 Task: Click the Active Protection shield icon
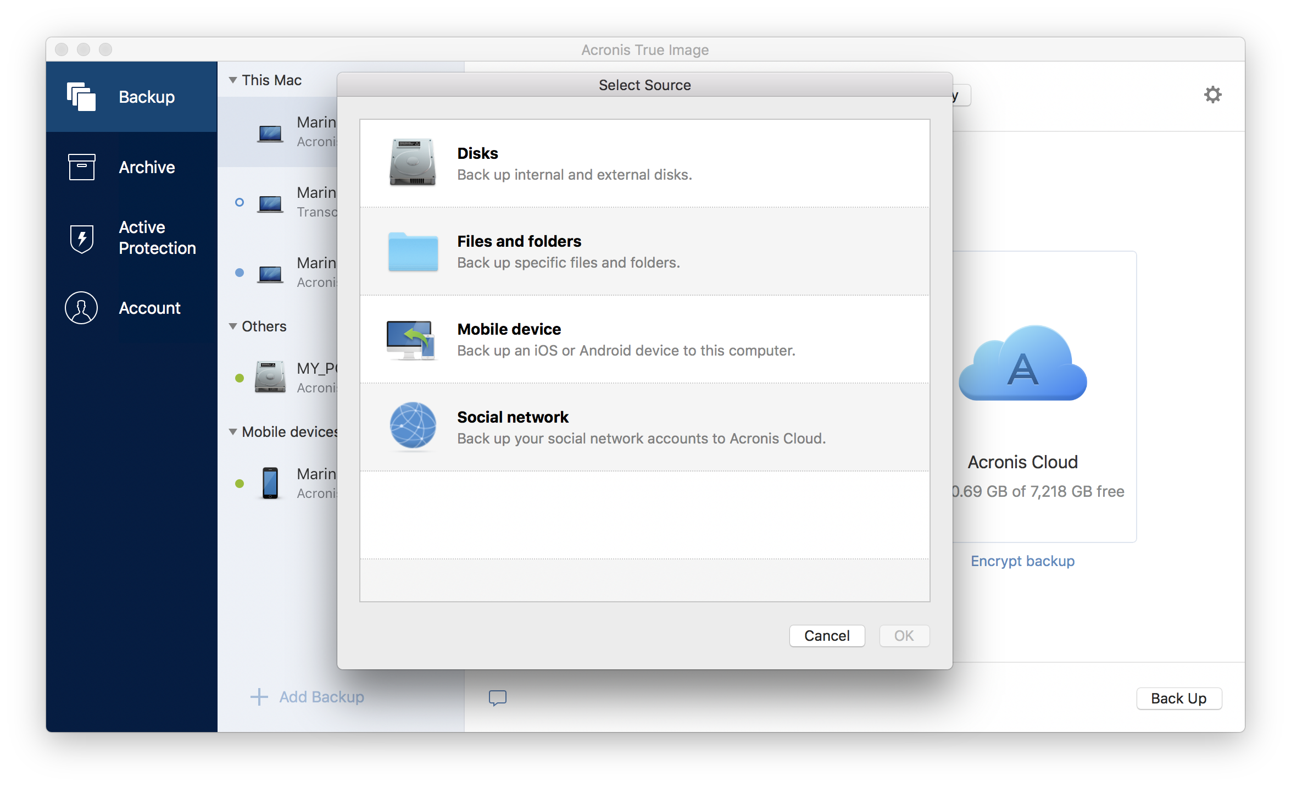81,239
